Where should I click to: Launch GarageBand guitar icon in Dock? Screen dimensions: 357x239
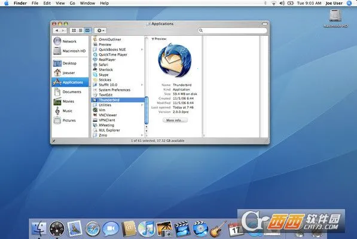218,229
